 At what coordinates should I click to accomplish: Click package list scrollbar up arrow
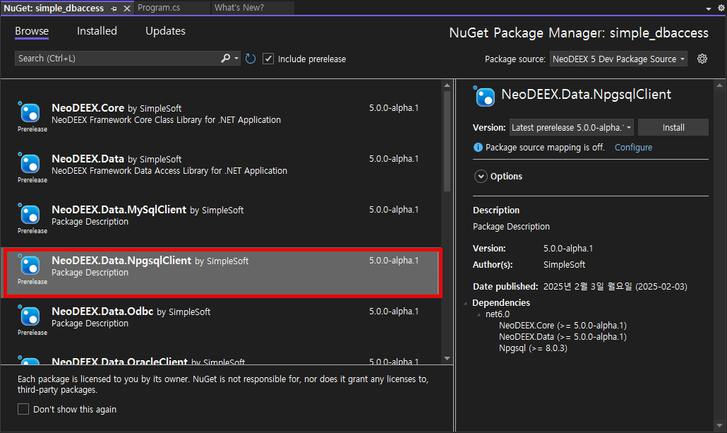(x=447, y=85)
